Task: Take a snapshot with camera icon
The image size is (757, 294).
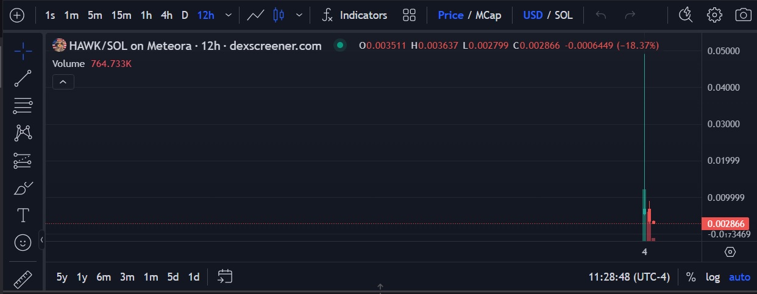Action: click(x=743, y=15)
